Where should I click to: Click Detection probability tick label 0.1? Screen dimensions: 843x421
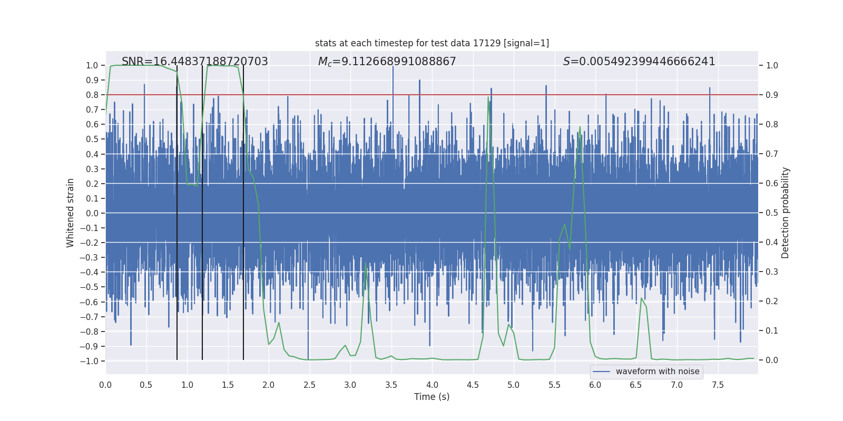(772, 331)
